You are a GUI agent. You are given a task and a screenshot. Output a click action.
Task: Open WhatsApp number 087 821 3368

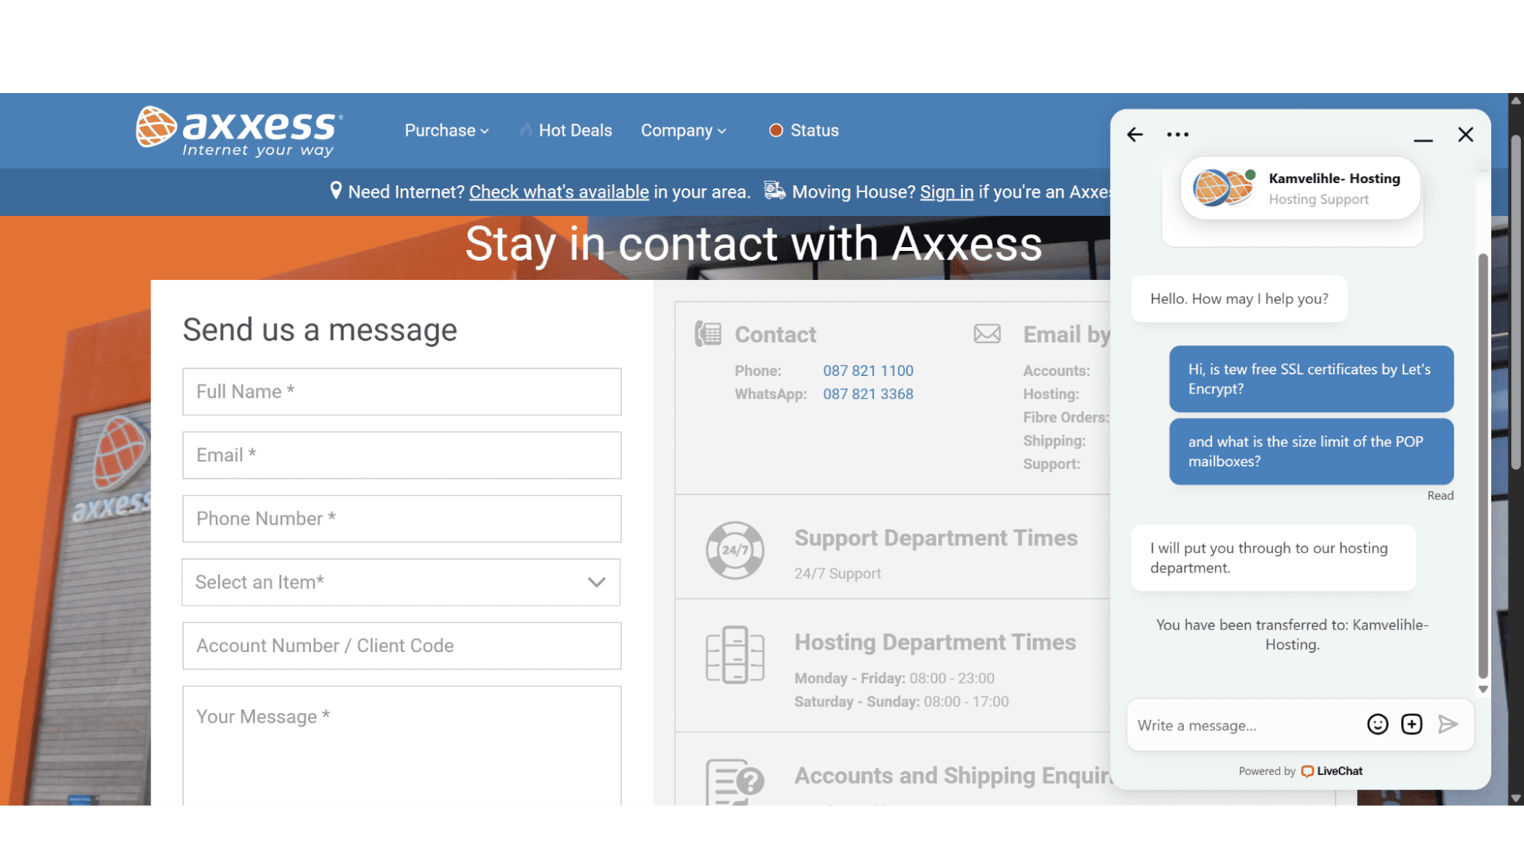(868, 394)
